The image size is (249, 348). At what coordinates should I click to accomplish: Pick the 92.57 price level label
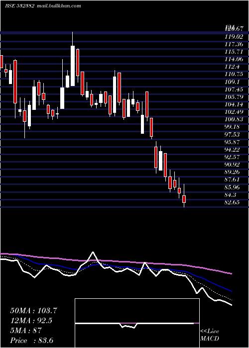232,157
